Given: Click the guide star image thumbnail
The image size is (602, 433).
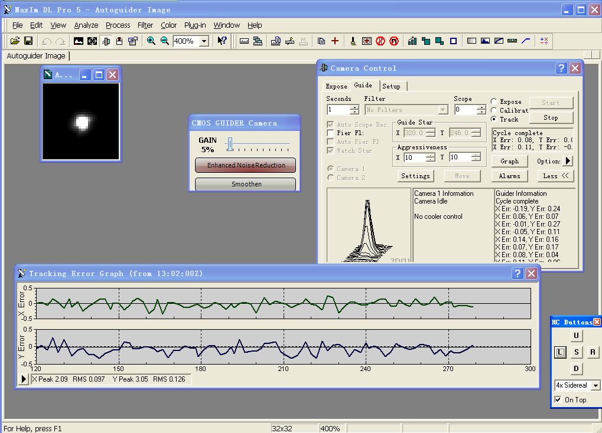Looking at the screenshot, I should pos(81,122).
